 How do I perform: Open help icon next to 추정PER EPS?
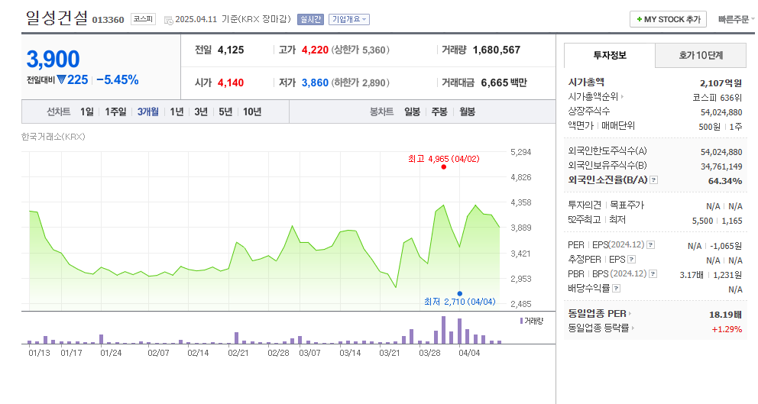coord(631,260)
